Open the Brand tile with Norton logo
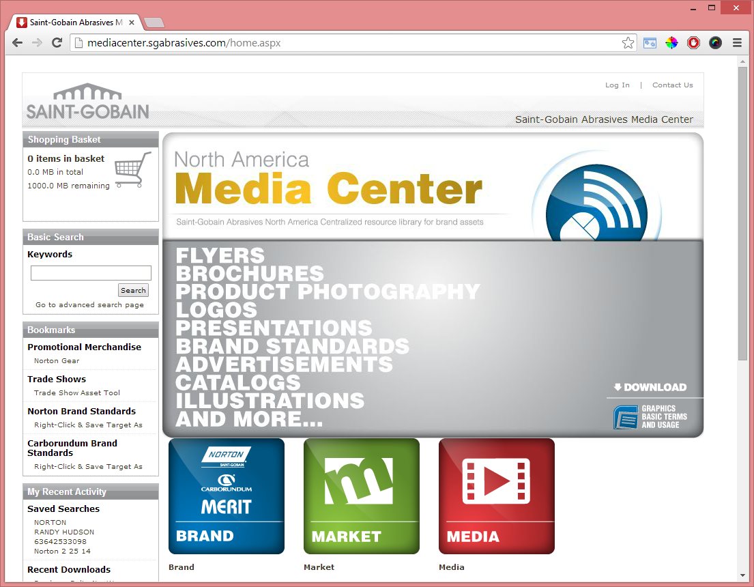This screenshot has width=754, height=587. click(x=227, y=496)
